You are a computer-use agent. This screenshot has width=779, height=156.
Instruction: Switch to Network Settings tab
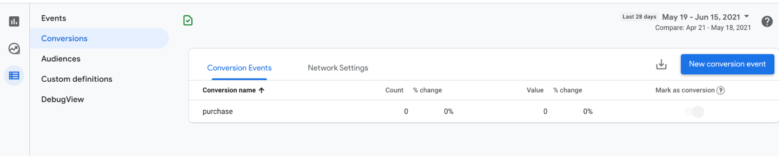338,68
